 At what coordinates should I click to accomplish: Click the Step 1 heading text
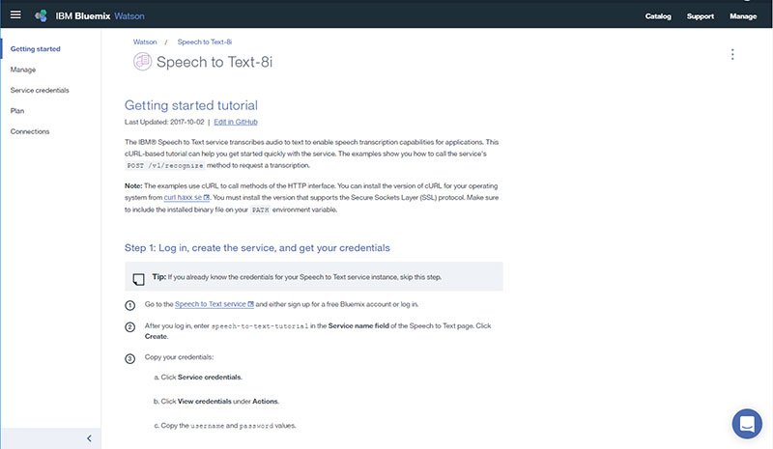pyautogui.click(x=257, y=248)
